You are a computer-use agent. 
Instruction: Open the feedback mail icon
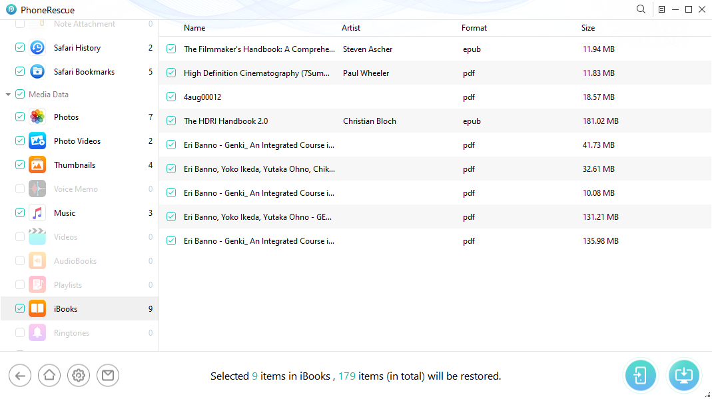[108, 376]
